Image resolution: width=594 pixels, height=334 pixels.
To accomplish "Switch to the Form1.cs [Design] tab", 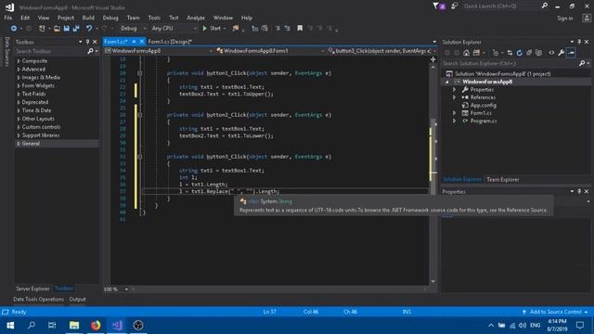I will pos(170,42).
